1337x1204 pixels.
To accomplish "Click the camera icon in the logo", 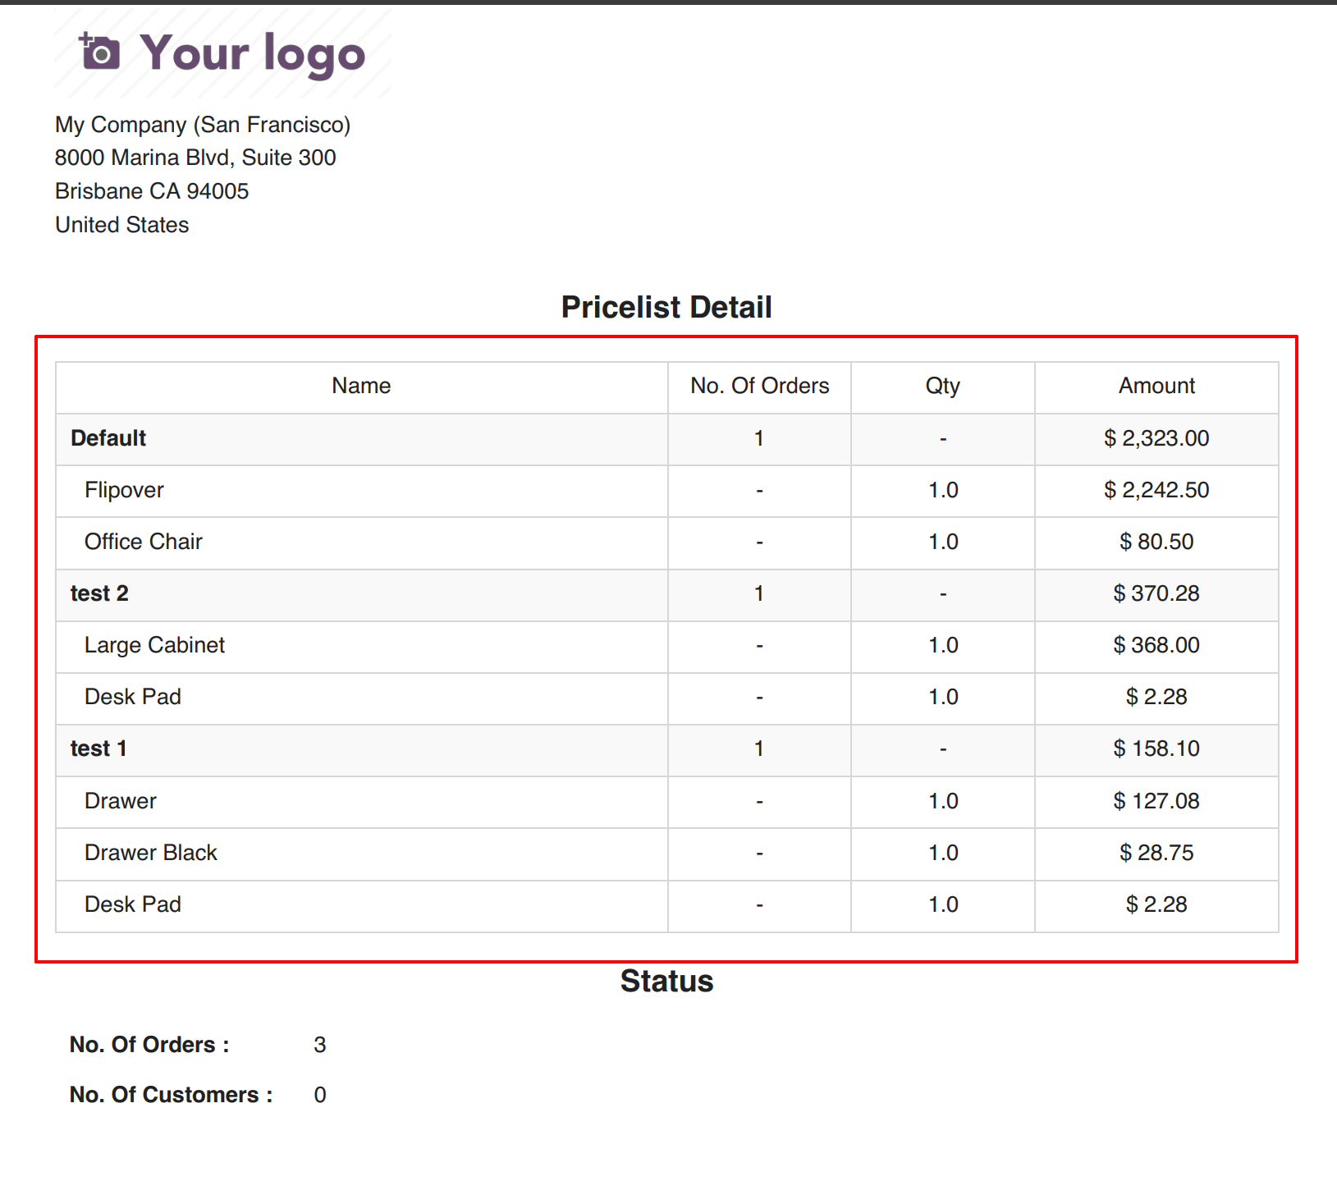I will 99,52.
